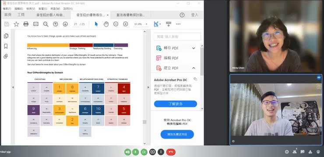Open host controls shield icon
This screenshot has width=324, height=157.
tap(318, 152)
